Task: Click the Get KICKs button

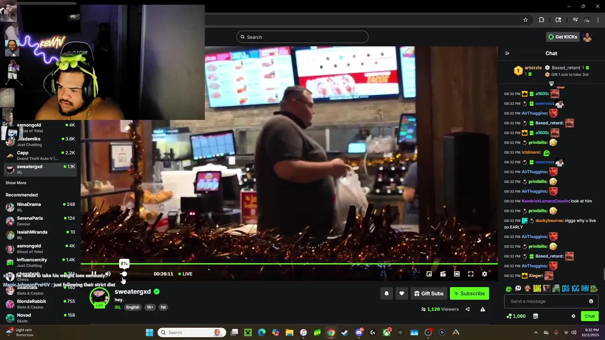Action: tap(563, 37)
